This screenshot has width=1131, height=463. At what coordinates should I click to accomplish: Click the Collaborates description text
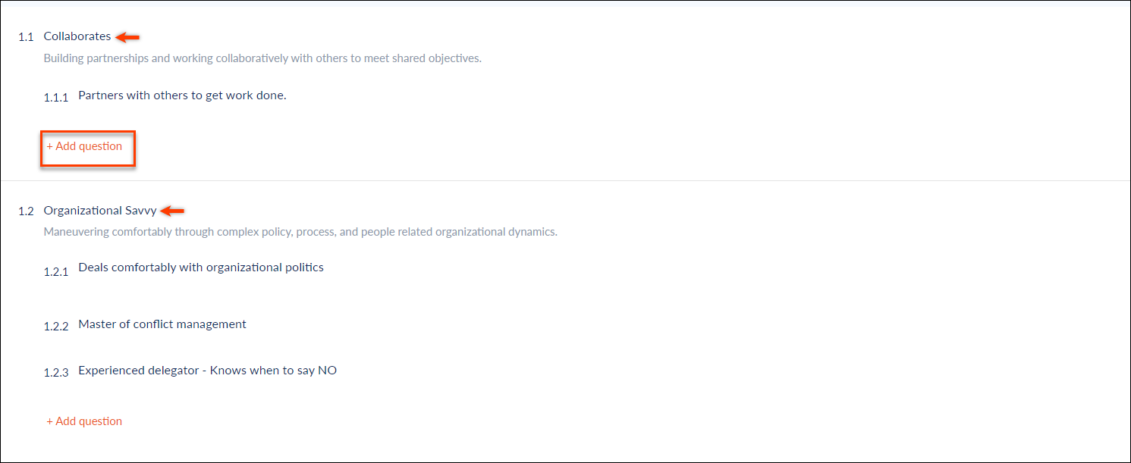click(x=262, y=58)
